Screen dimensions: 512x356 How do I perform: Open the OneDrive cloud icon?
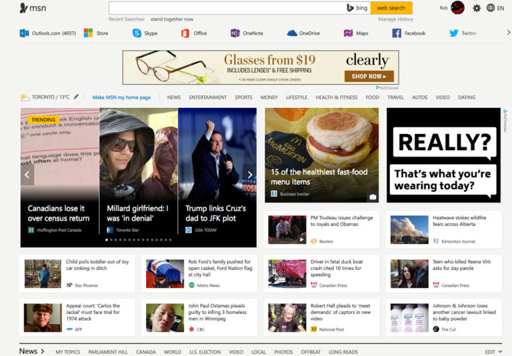click(x=292, y=33)
